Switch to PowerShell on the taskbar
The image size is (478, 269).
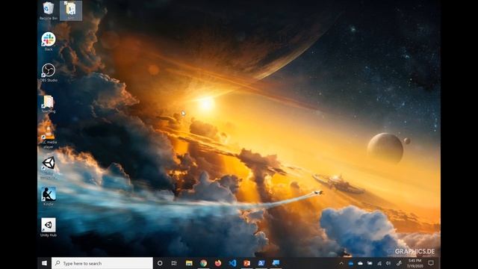point(261,263)
